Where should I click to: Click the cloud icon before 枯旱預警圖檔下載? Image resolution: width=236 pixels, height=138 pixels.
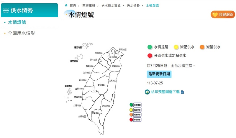coord(147,92)
